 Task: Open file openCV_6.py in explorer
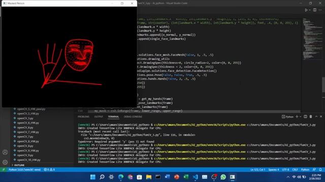(x=25, y=127)
